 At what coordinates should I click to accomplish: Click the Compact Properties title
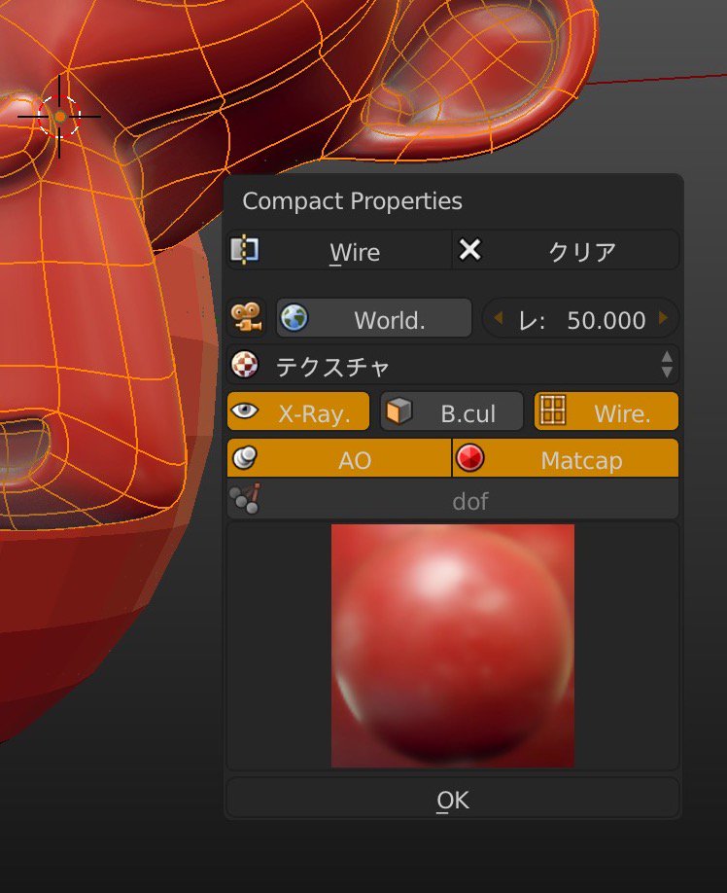click(352, 201)
